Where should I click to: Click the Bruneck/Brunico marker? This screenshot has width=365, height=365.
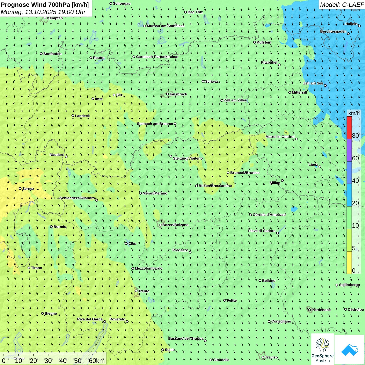(228, 173)
